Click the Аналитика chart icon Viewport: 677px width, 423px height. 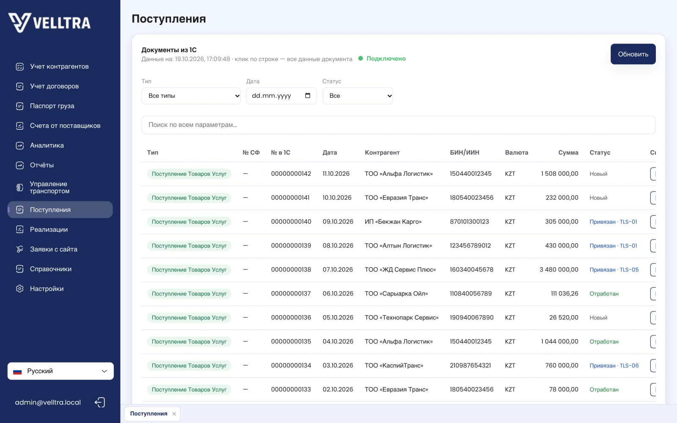point(19,146)
